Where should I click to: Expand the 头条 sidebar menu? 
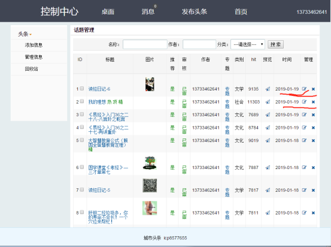click(x=25, y=34)
